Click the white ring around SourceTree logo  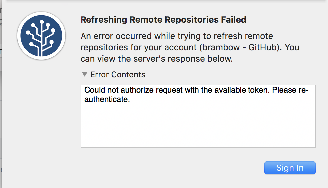[x=41, y=13]
